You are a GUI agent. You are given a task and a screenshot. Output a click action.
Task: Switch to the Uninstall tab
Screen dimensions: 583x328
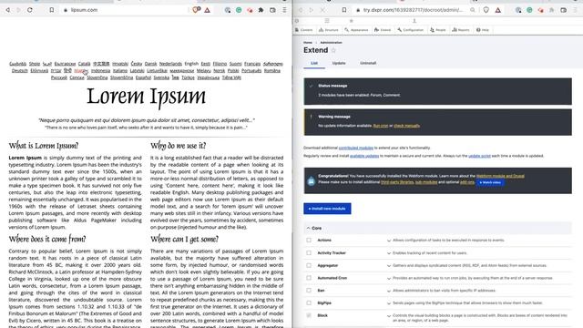point(368,63)
